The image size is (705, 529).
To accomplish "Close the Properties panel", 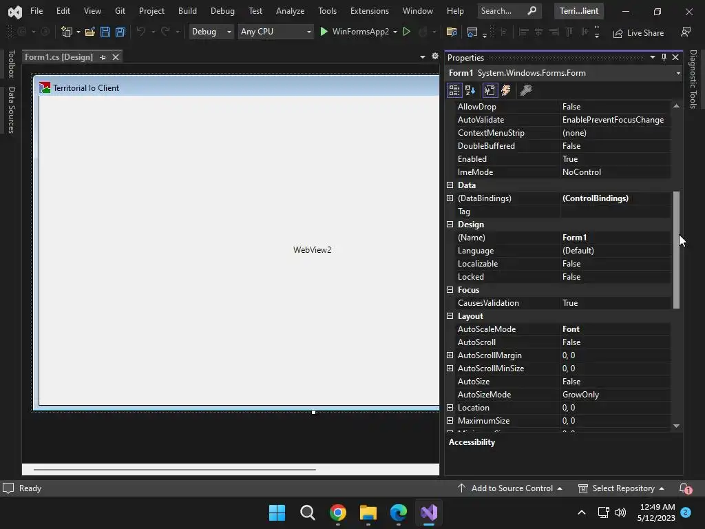I will [675, 57].
